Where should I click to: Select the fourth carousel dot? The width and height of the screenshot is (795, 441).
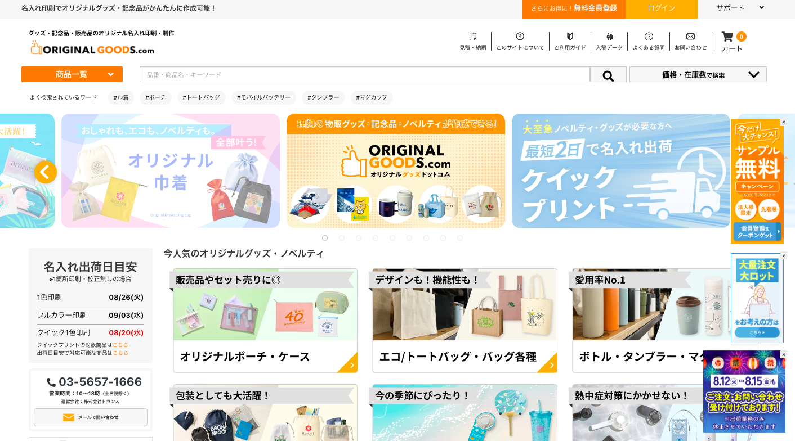(x=376, y=238)
